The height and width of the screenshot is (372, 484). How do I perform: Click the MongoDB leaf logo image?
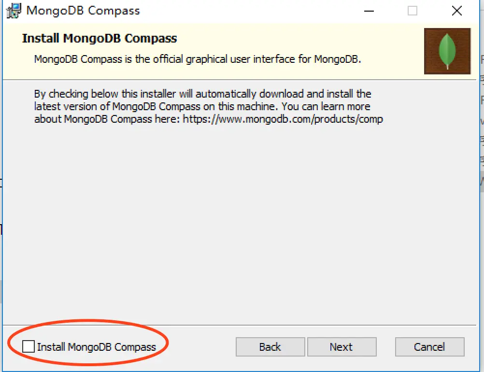click(x=447, y=51)
